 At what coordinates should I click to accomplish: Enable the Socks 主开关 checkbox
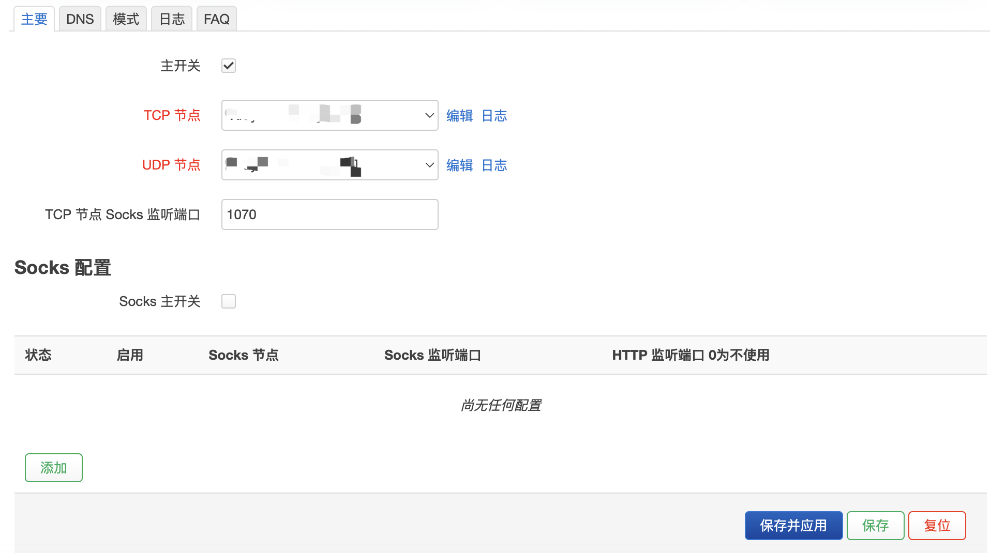(229, 301)
